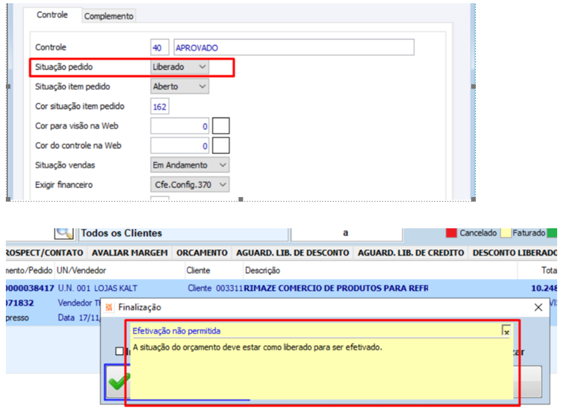
Task: Expand the Exigir financeiro dropdown
Action: 189,185
